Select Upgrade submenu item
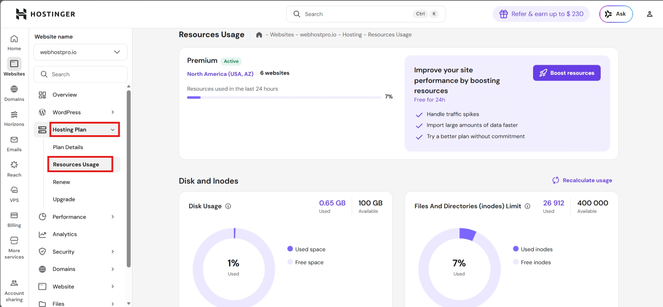Image resolution: width=663 pixels, height=307 pixels. pos(64,199)
